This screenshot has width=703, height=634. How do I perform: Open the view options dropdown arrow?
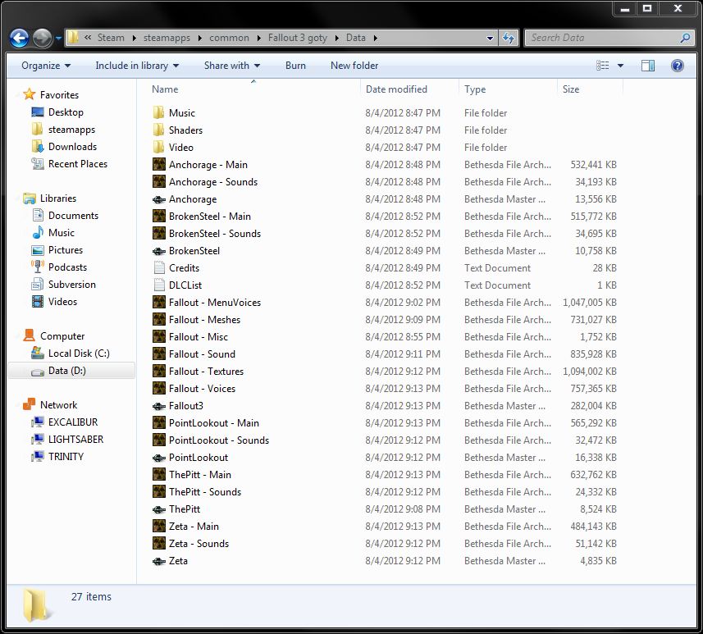620,66
